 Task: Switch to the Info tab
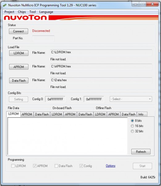(142, 114)
